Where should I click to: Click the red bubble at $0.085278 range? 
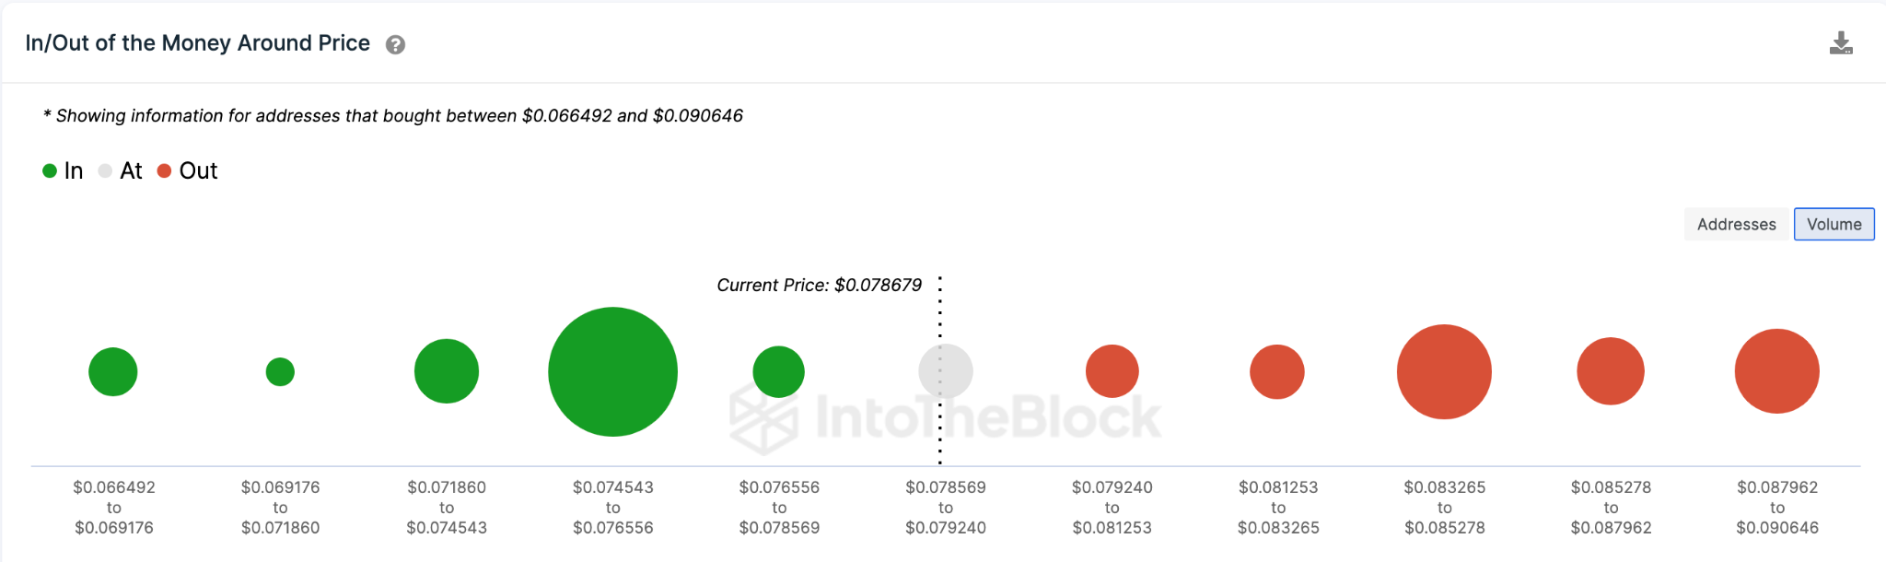coord(1611,371)
